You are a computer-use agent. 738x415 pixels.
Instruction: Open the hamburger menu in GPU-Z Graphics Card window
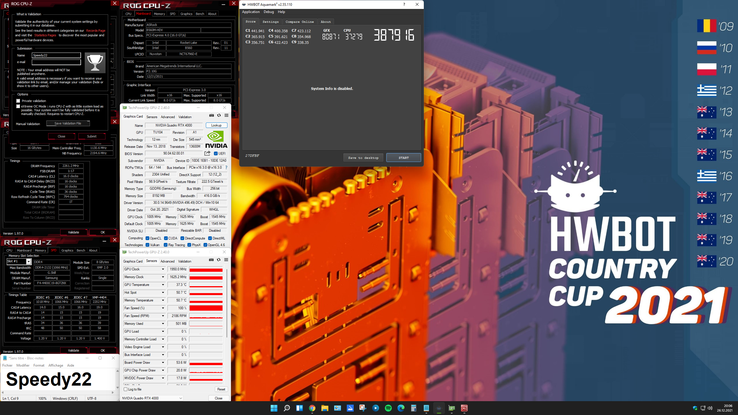(x=227, y=115)
